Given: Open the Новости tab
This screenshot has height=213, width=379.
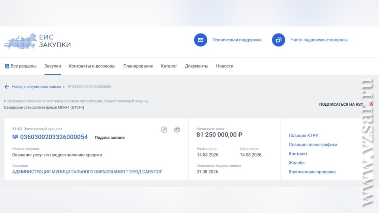Looking at the screenshot, I should 225,66.
